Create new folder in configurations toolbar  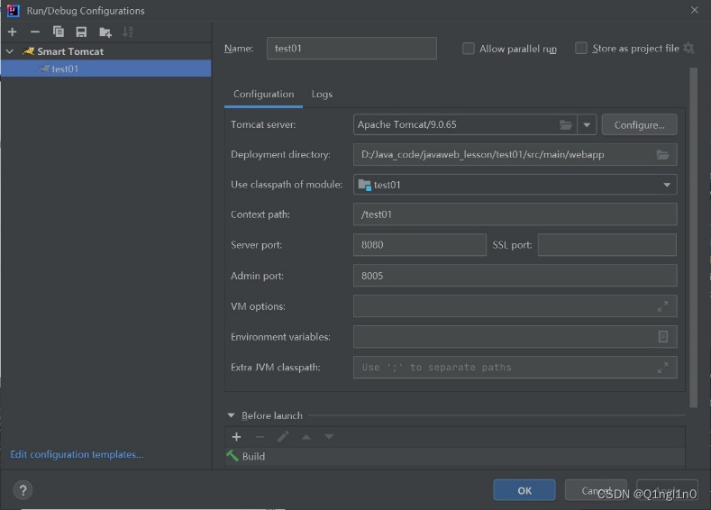pyautogui.click(x=105, y=32)
